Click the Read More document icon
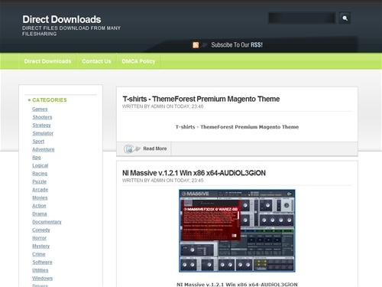Screen dimensions: 382x287 click(x=129, y=148)
